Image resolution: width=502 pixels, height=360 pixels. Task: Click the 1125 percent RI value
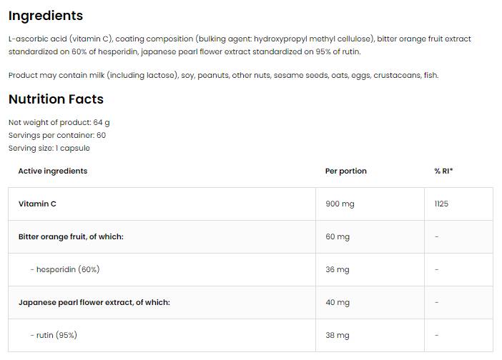(441, 204)
